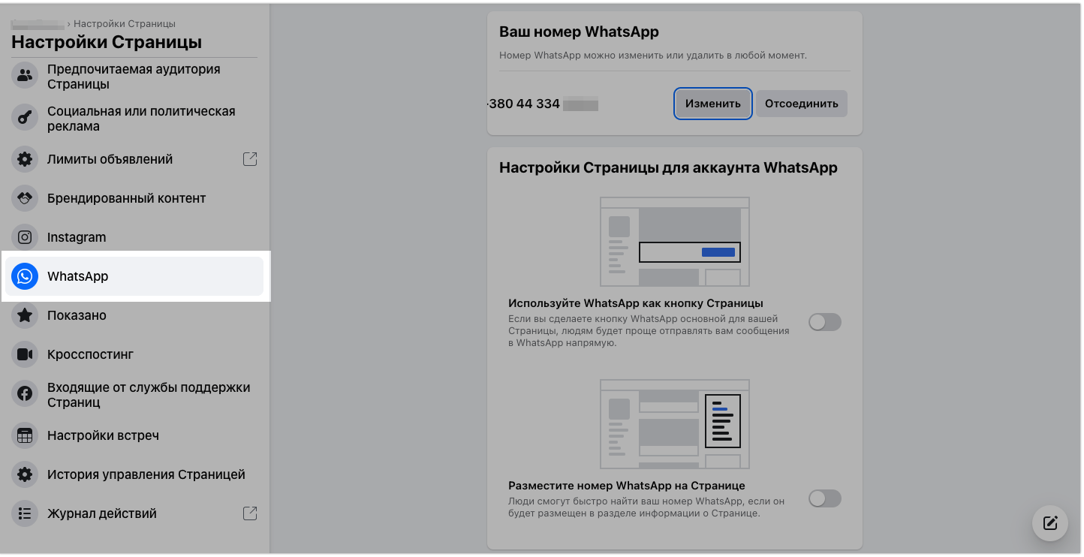The height and width of the screenshot is (557, 1084).
Task: Click the Настройки Страницы breadcrumb link
Action: pos(125,24)
